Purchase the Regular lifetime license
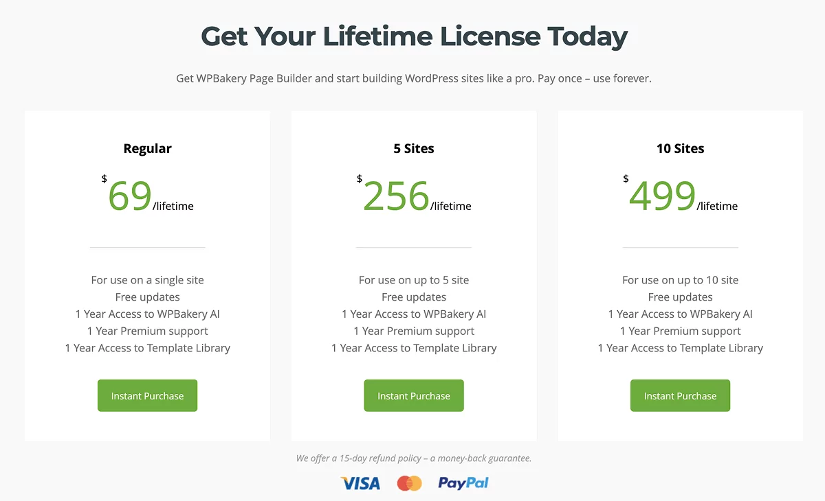The image size is (825, 501). [x=147, y=395]
